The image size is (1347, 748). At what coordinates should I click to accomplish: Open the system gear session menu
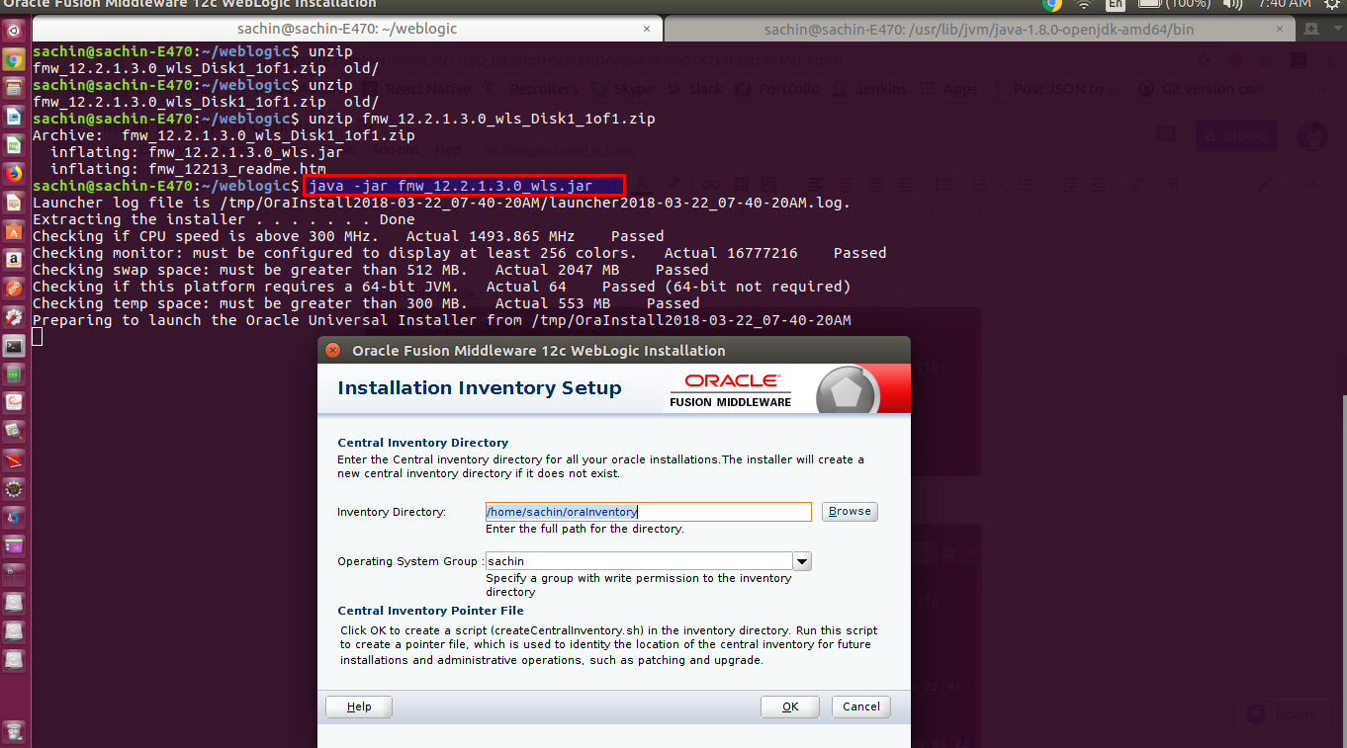pyautogui.click(x=1331, y=5)
